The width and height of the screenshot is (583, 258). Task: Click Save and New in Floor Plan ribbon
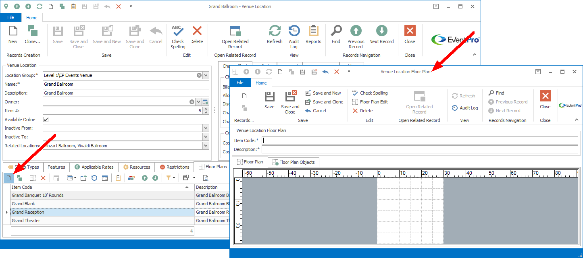[323, 93]
